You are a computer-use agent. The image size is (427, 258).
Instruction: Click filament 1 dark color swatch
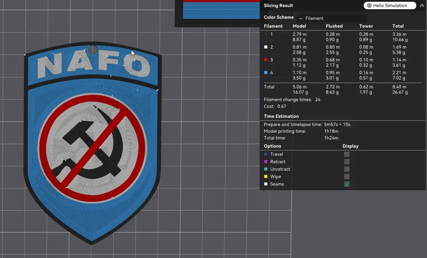[266, 34]
